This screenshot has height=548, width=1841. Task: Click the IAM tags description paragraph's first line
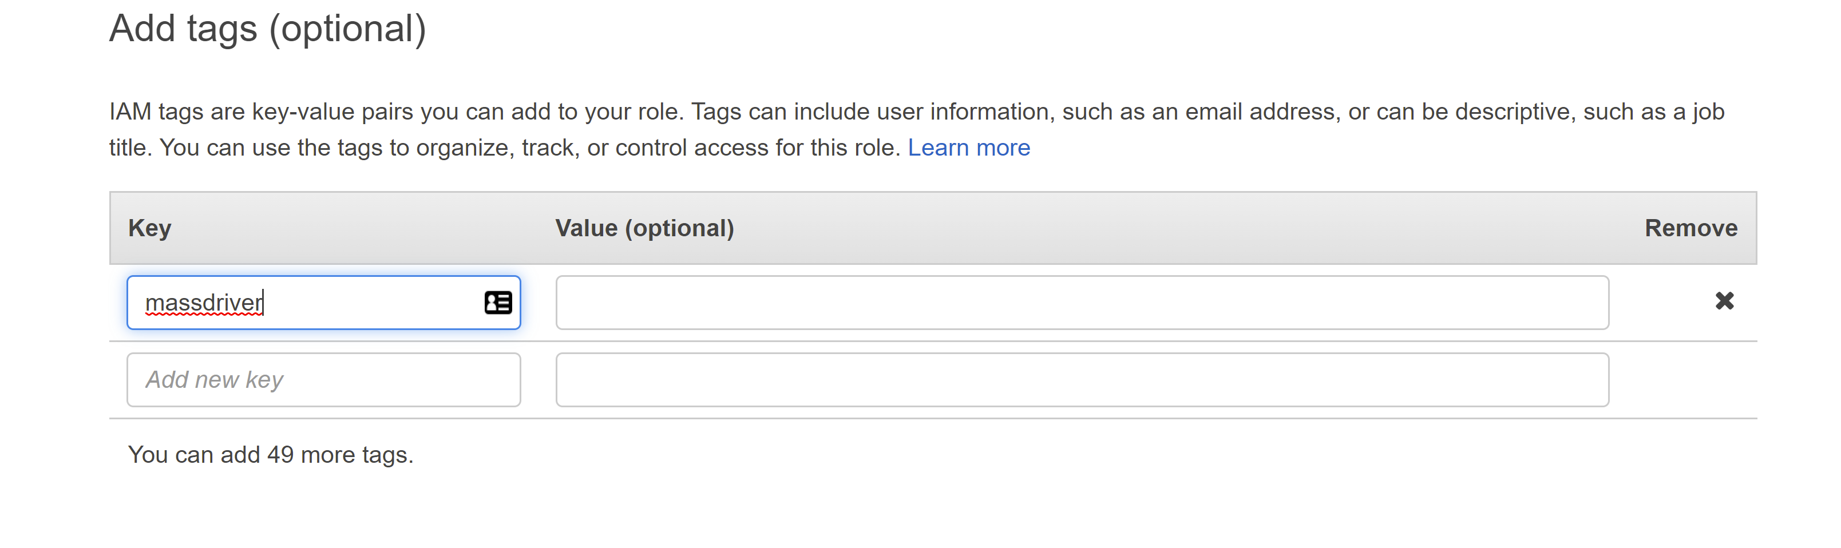click(917, 112)
